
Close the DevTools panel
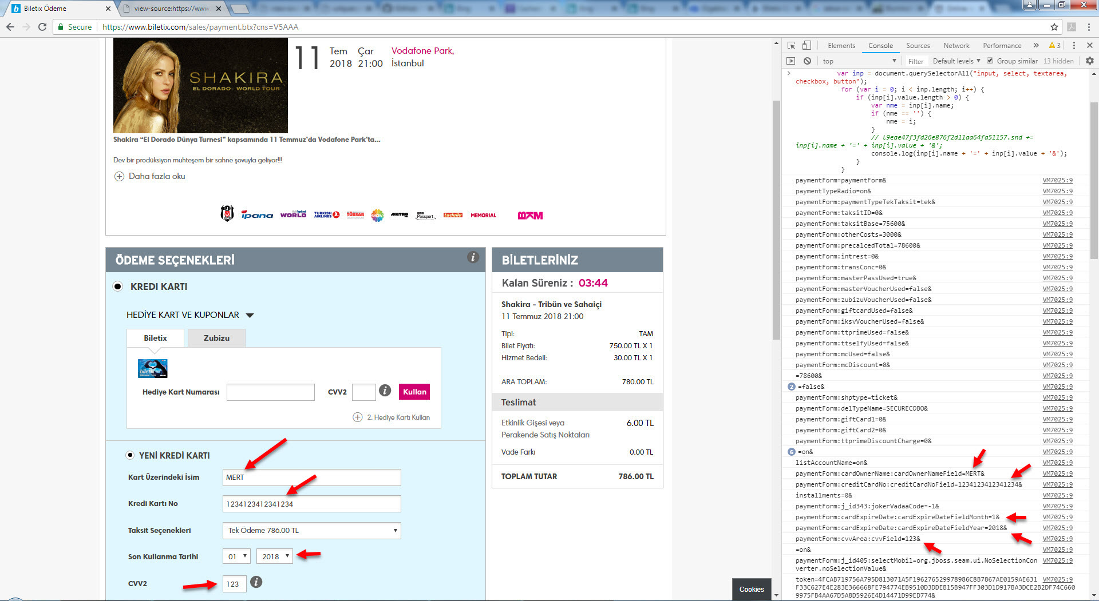coord(1089,45)
